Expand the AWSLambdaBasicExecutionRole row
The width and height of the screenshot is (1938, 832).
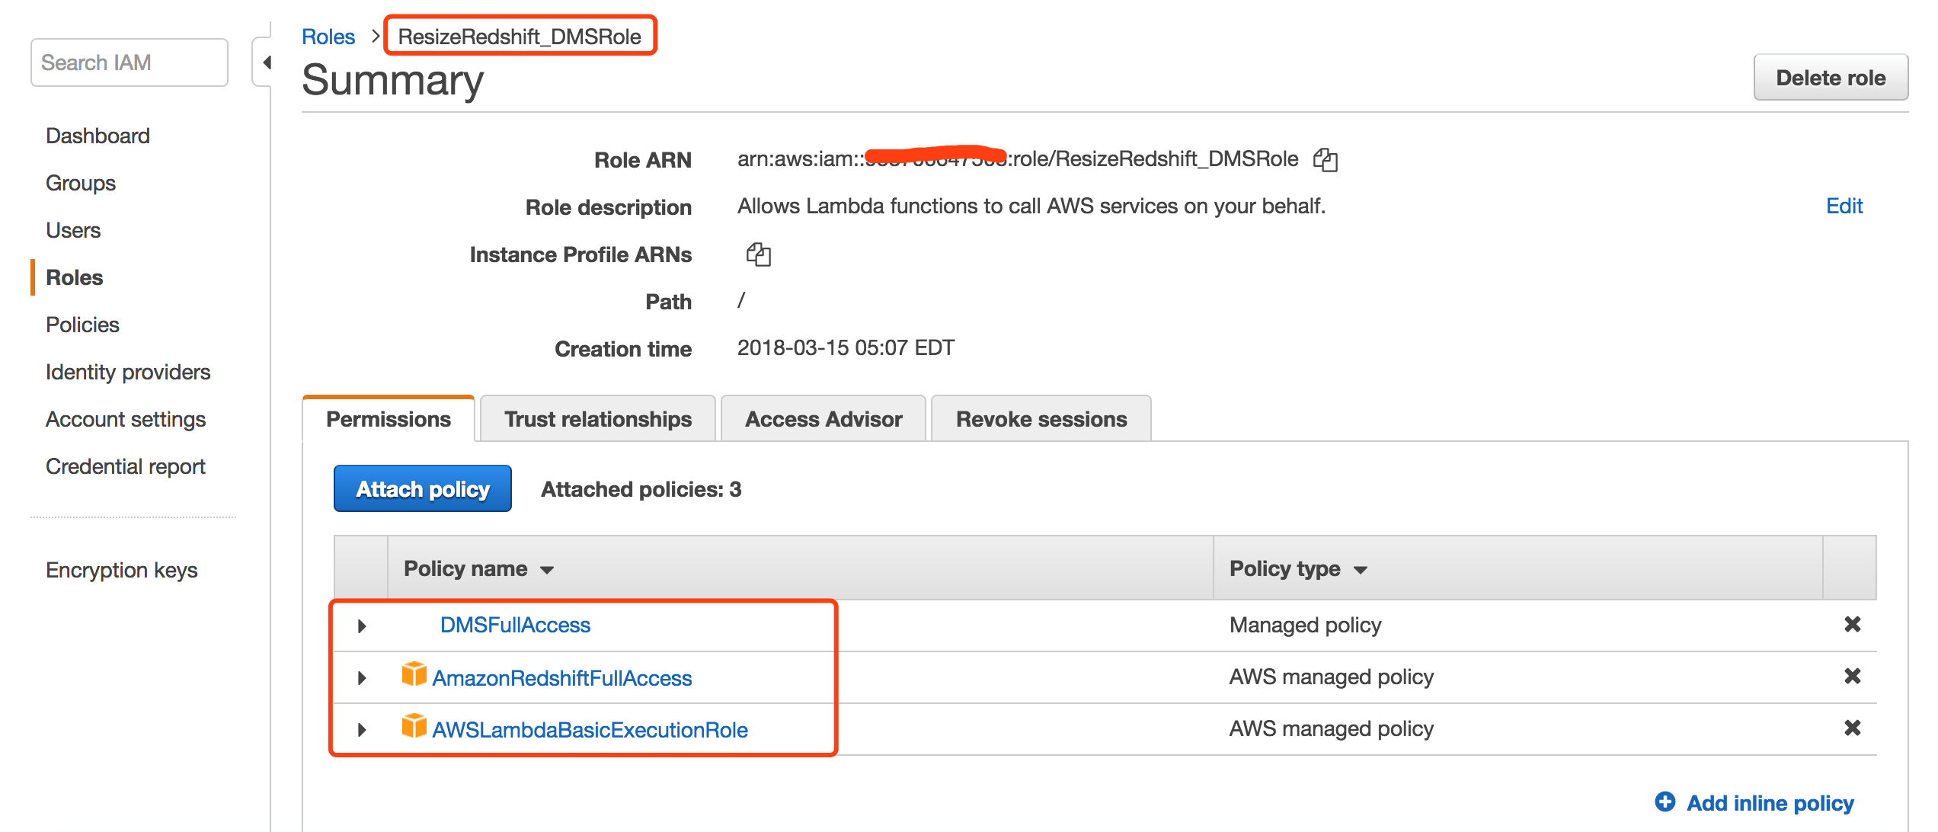pos(362,730)
